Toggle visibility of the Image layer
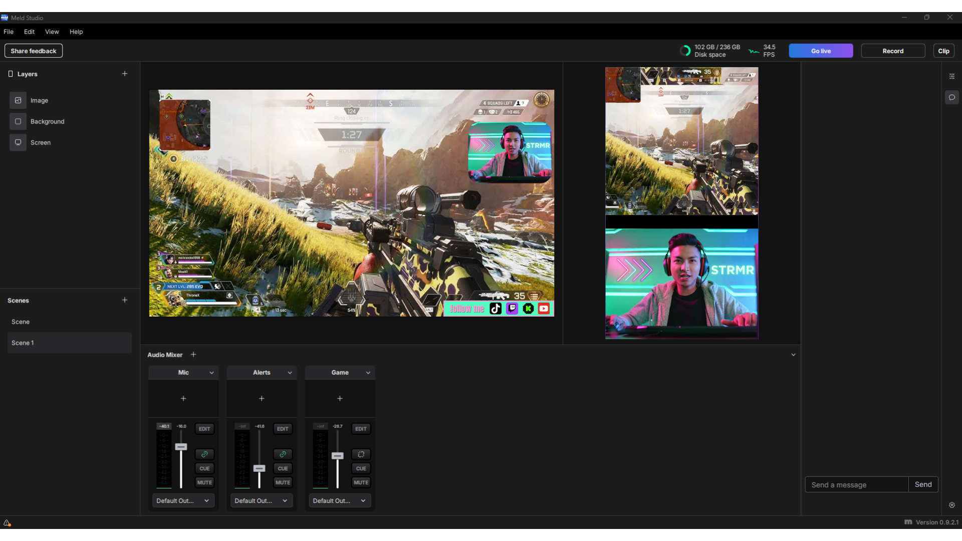962x541 pixels. point(18,100)
